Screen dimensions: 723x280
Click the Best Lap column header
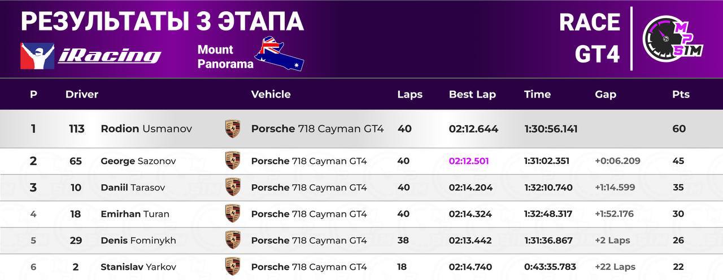[472, 95]
